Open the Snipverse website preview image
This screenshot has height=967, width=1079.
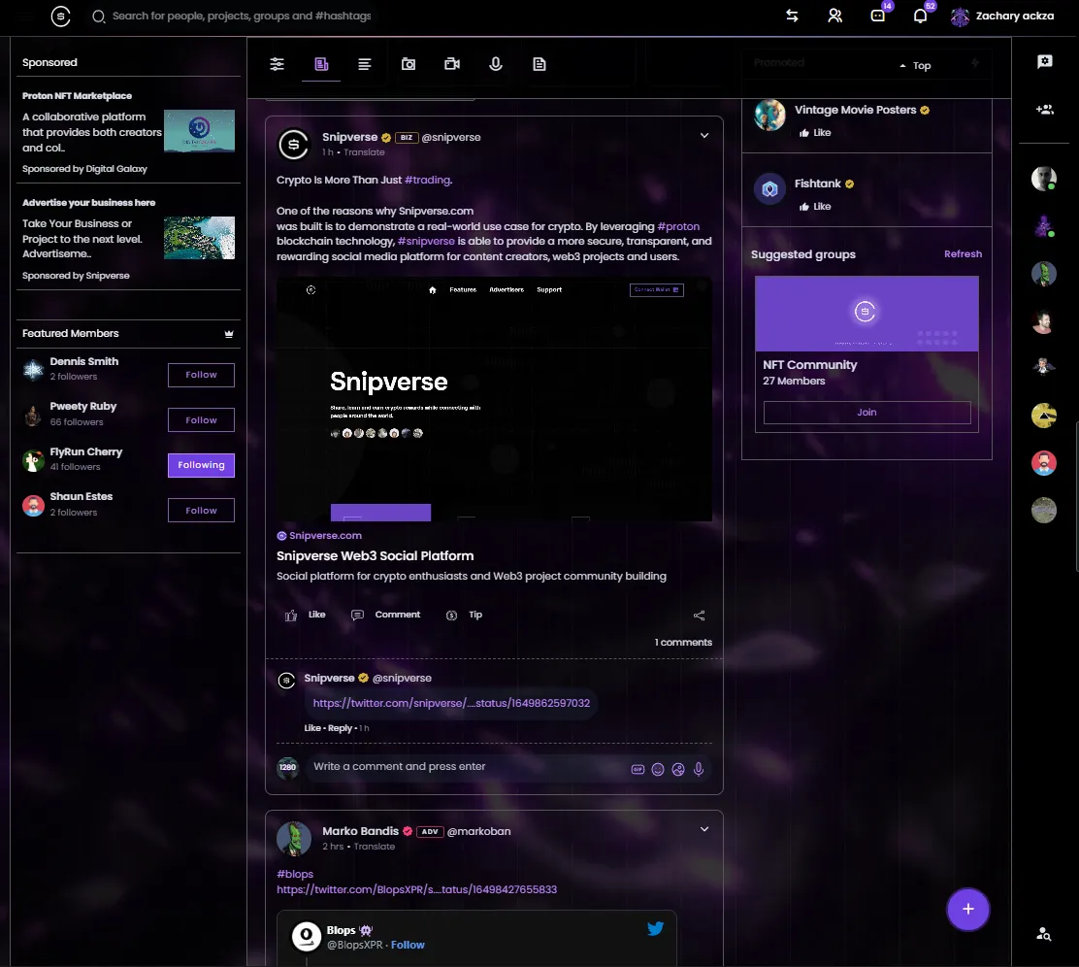[x=494, y=399]
